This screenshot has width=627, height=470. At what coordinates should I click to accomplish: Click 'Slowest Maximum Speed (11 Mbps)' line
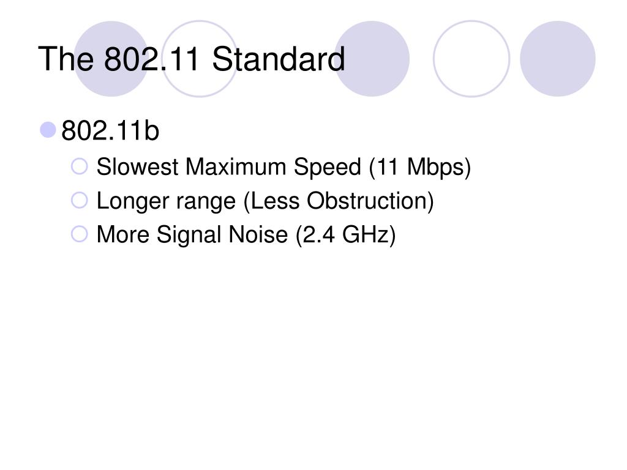[283, 167]
